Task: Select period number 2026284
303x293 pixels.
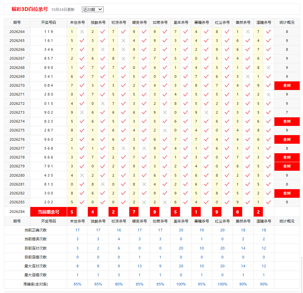Action: pyautogui.click(x=17, y=212)
